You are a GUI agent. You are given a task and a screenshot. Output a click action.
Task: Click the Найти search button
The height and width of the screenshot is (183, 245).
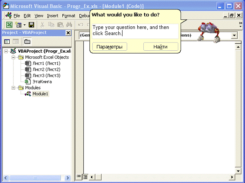click(x=161, y=47)
